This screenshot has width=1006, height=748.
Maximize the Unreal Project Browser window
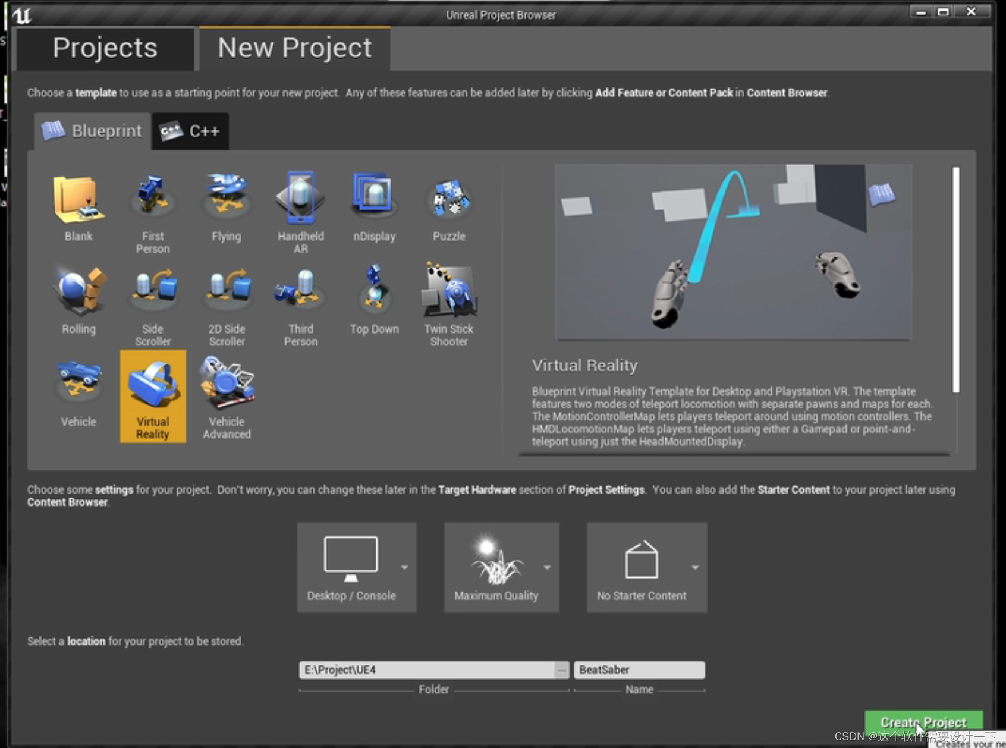click(x=943, y=12)
